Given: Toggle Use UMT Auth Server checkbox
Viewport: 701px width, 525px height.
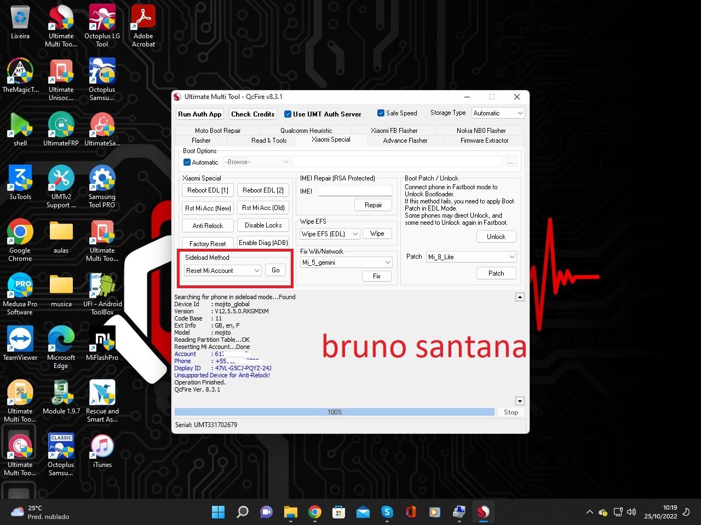Looking at the screenshot, I should pyautogui.click(x=288, y=114).
